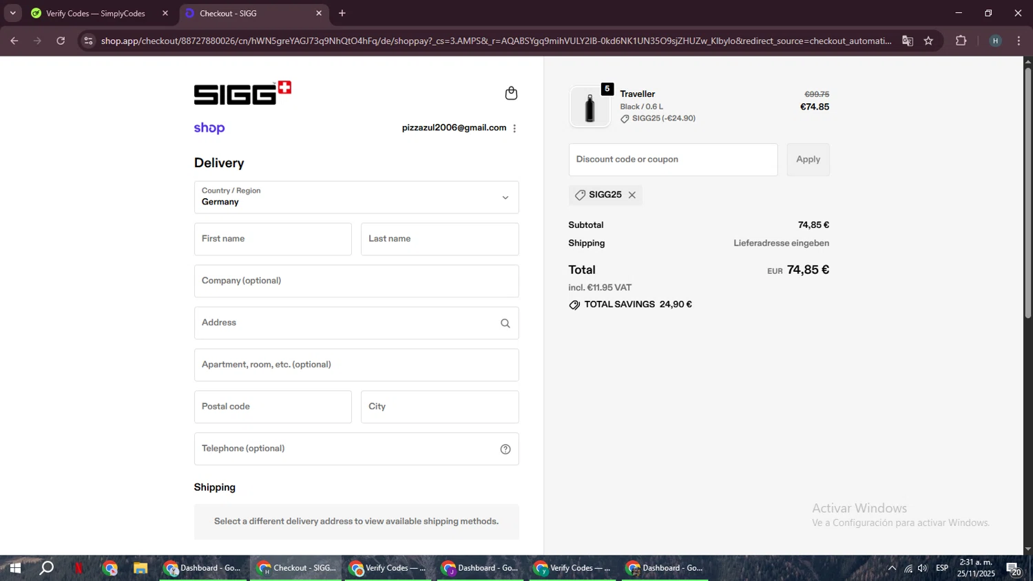Go forward in browser history
This screenshot has width=1033, height=581.
38,41
